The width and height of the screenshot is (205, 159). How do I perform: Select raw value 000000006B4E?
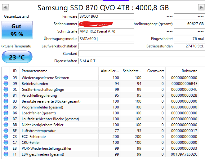click(x=184, y=84)
